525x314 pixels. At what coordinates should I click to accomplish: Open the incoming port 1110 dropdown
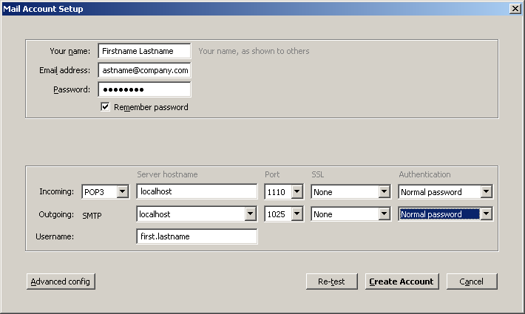[284, 192]
